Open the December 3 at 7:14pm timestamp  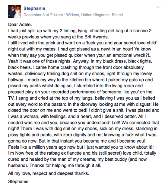click(43, 15)
